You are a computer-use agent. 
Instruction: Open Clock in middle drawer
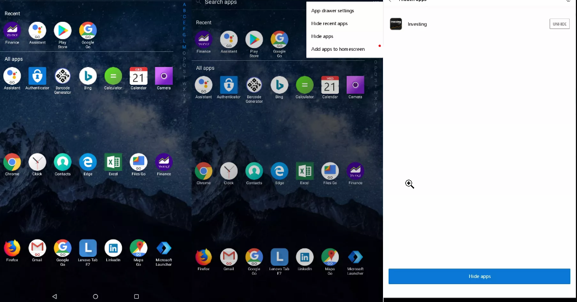tap(229, 171)
